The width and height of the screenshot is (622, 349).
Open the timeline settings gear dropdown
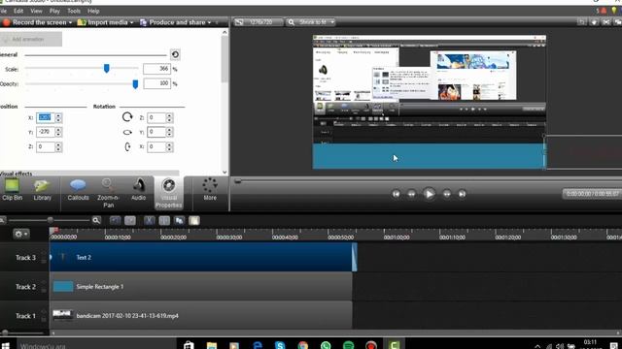click(x=20, y=234)
